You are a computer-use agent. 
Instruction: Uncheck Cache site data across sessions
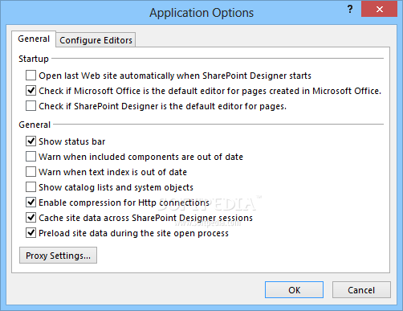(x=31, y=218)
